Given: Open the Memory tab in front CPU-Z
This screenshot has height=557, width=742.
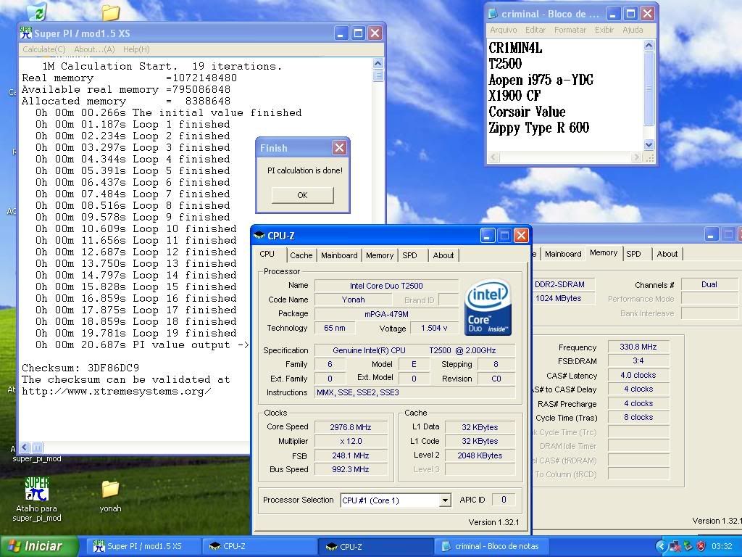Looking at the screenshot, I should point(380,255).
